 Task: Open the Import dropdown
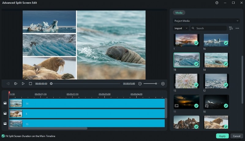[181, 28]
